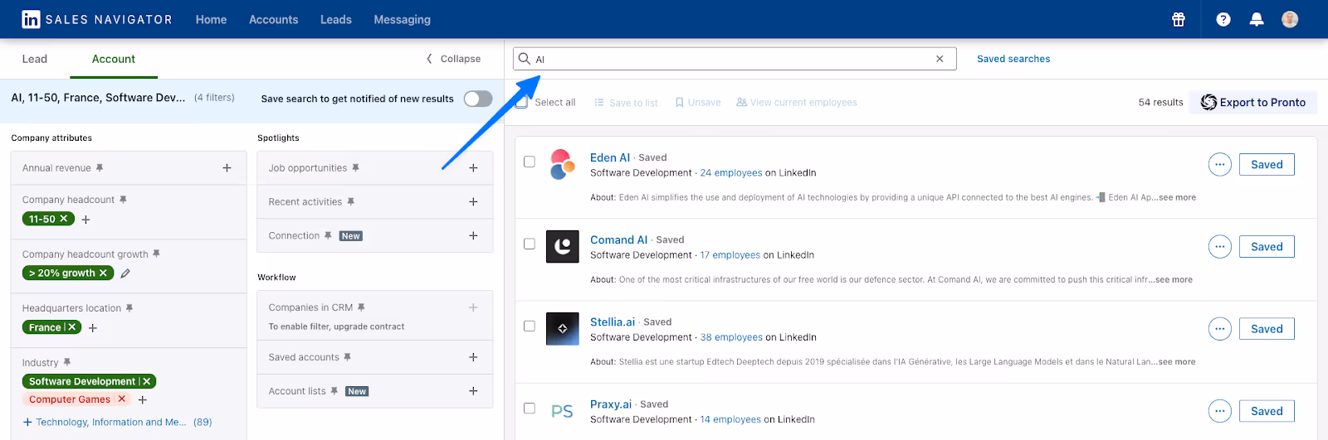The height and width of the screenshot is (440, 1328).
Task: Collapse the filters panel
Action: [x=453, y=59]
